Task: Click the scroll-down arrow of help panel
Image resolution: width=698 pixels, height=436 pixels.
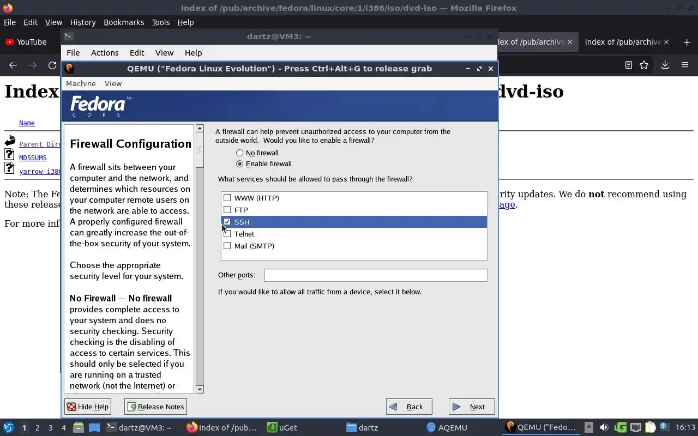Action: [200, 389]
